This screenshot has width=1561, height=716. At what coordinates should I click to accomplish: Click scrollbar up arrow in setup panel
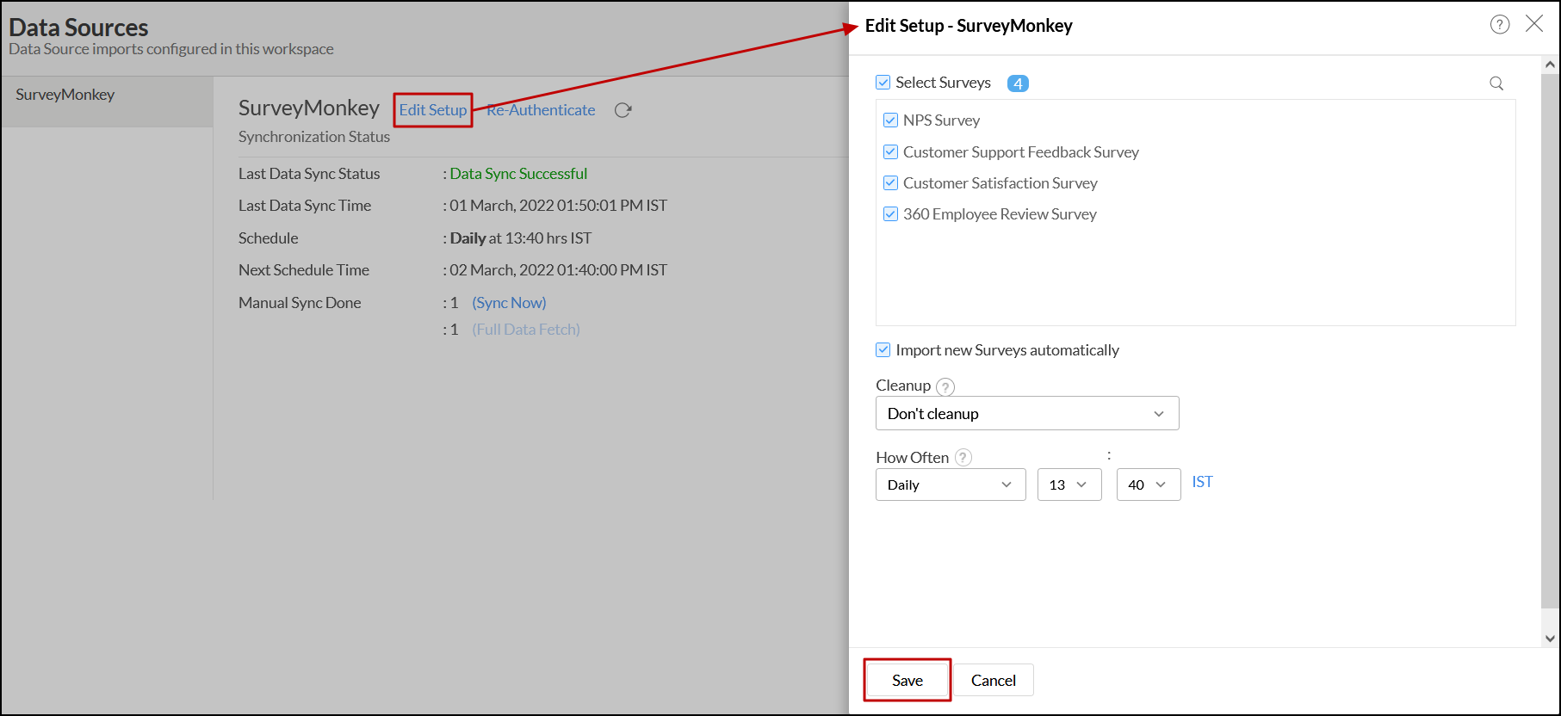click(1550, 65)
